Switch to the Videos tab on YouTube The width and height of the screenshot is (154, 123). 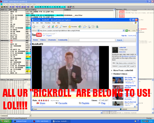click(x=43, y=40)
